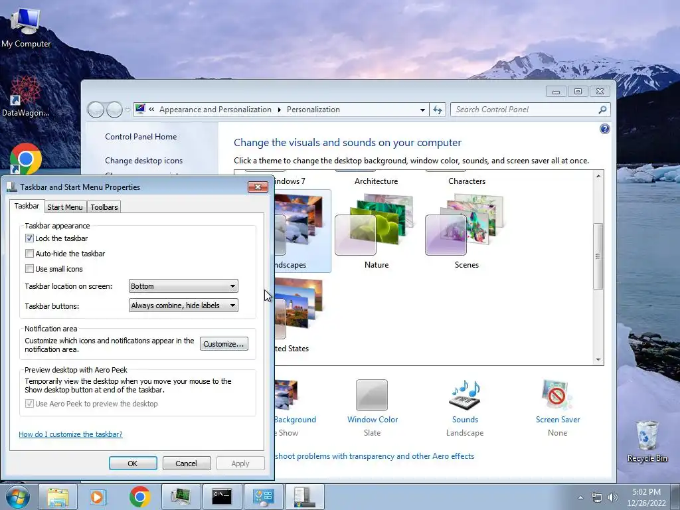Open How do I customize the taskbar link
This screenshot has width=680, height=510.
[x=70, y=434]
